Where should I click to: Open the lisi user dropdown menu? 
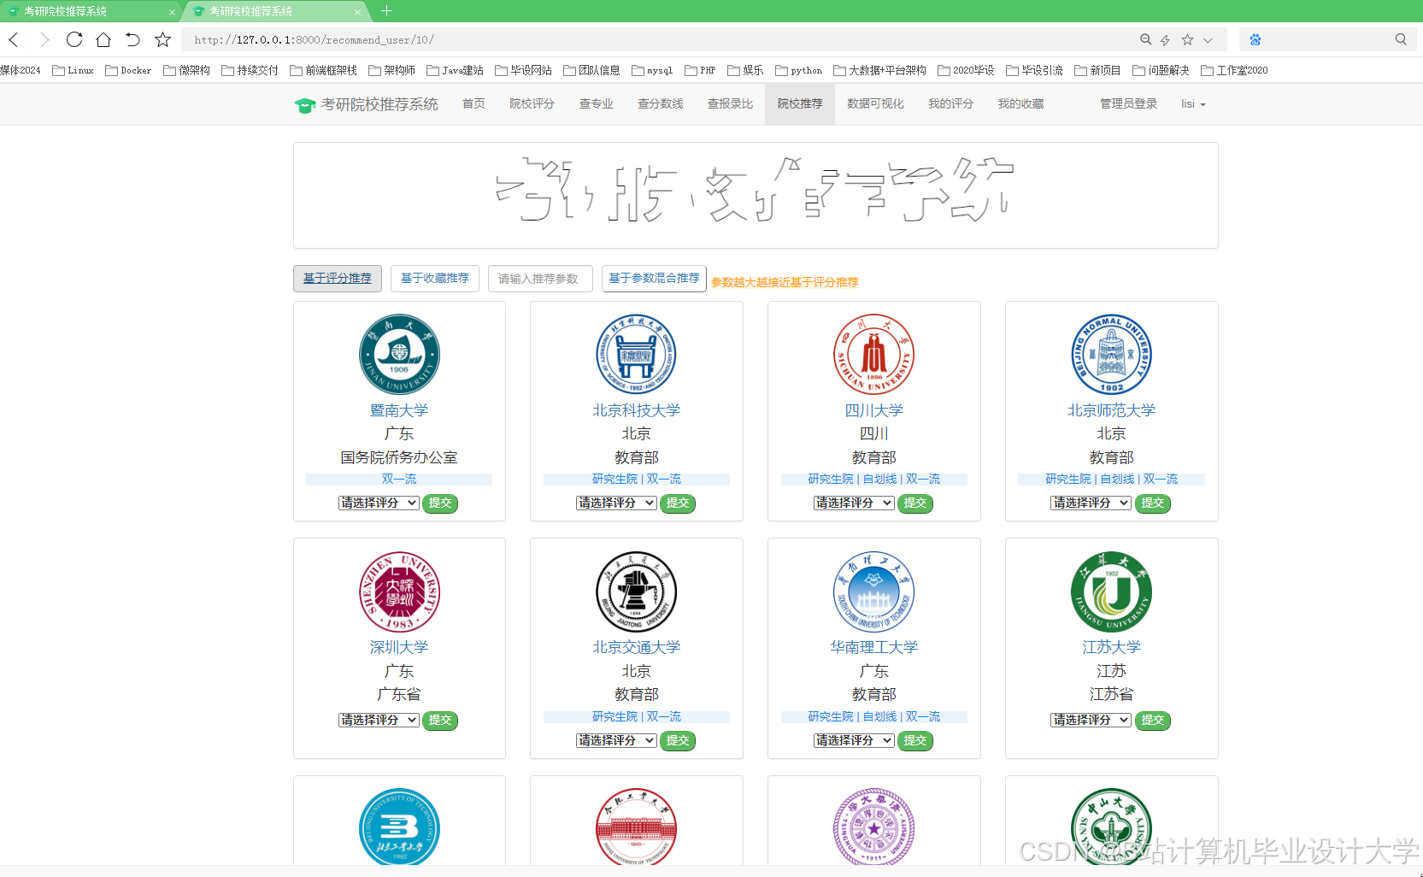[x=1193, y=104]
